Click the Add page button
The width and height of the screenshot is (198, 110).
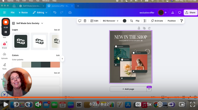(128, 89)
